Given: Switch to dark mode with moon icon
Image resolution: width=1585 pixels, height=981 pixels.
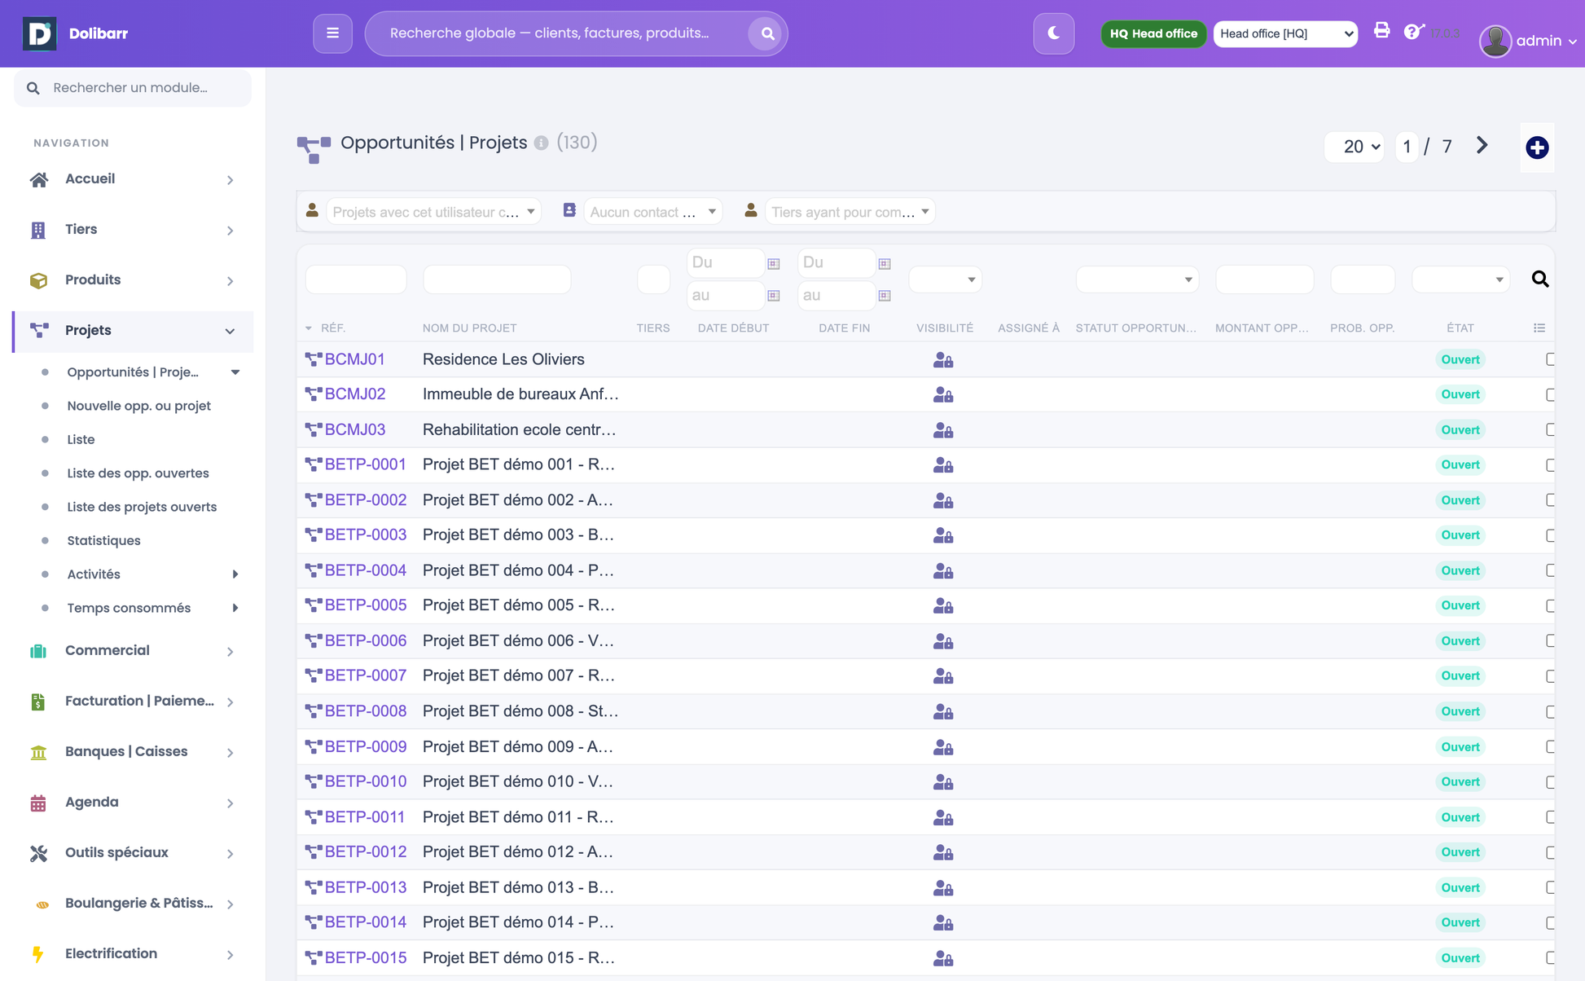Looking at the screenshot, I should click(x=1053, y=33).
